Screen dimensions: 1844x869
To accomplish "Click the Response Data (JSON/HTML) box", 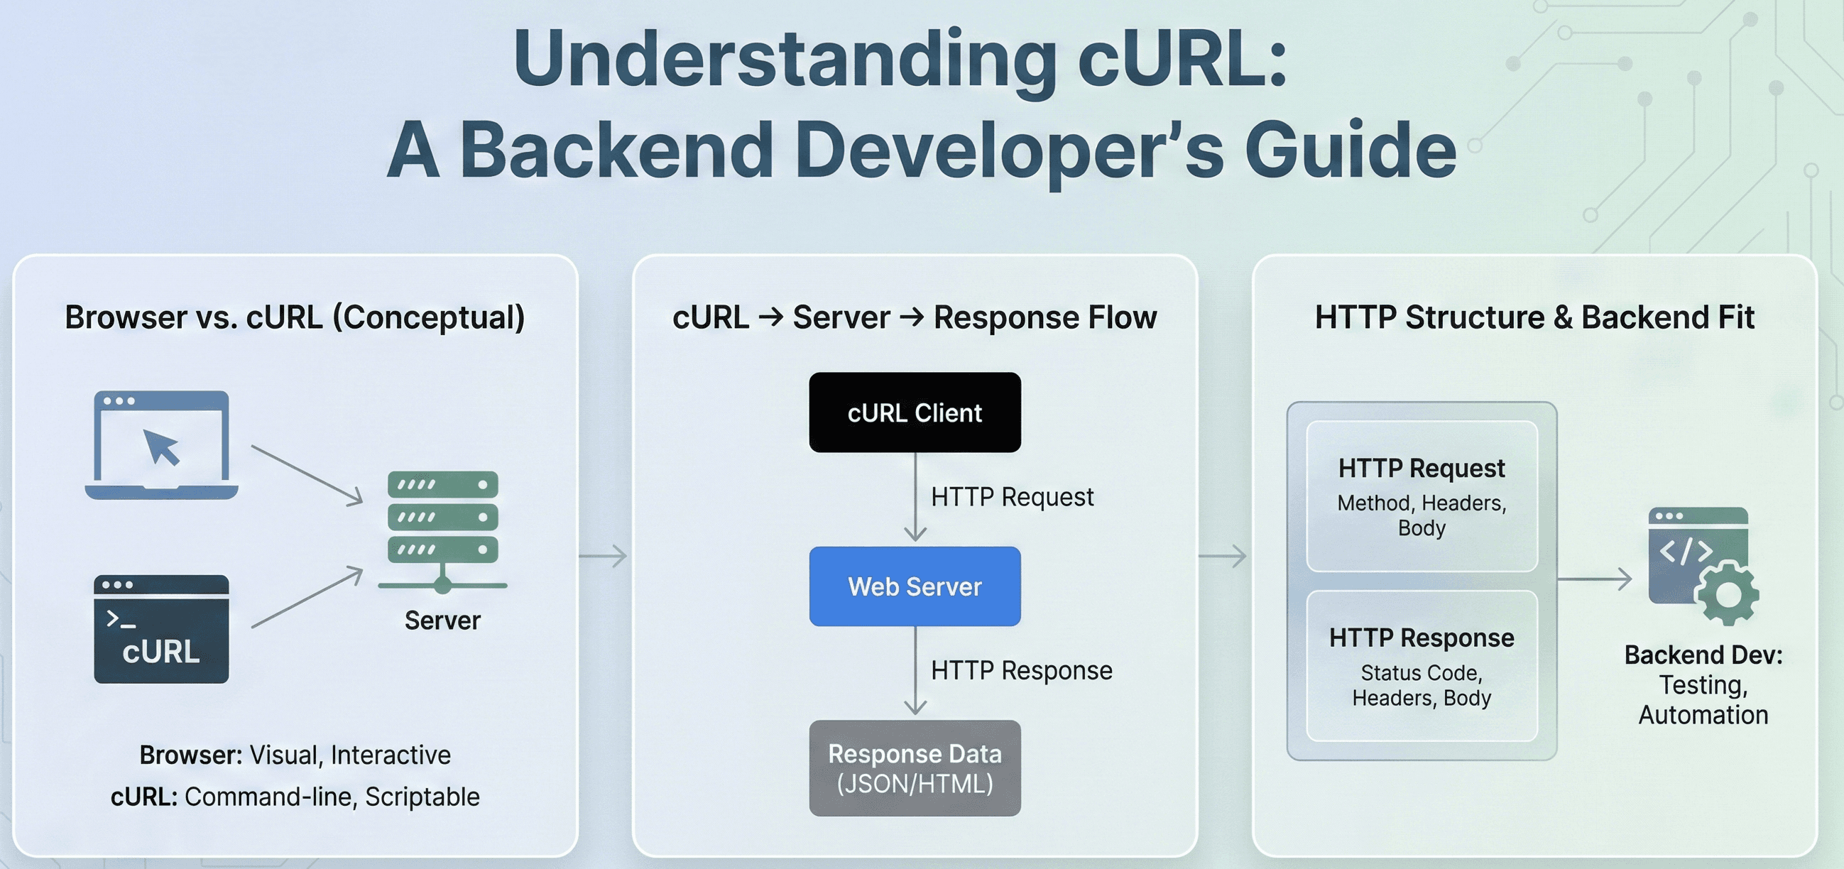I will pyautogui.click(x=915, y=768).
